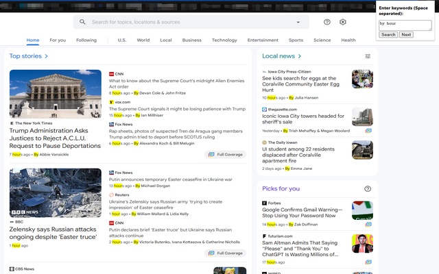Click full coverage icon on Sam Altman story
The height and width of the screenshot is (274, 439).
pyautogui.click(x=368, y=262)
